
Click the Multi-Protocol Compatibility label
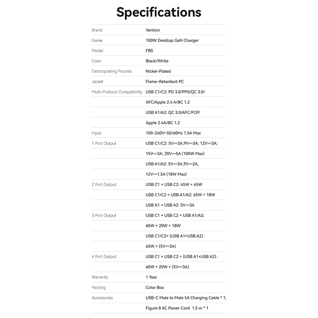click(x=117, y=92)
